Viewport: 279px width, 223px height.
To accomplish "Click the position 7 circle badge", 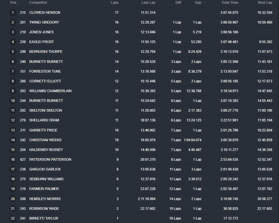I will (x=13, y=71).
